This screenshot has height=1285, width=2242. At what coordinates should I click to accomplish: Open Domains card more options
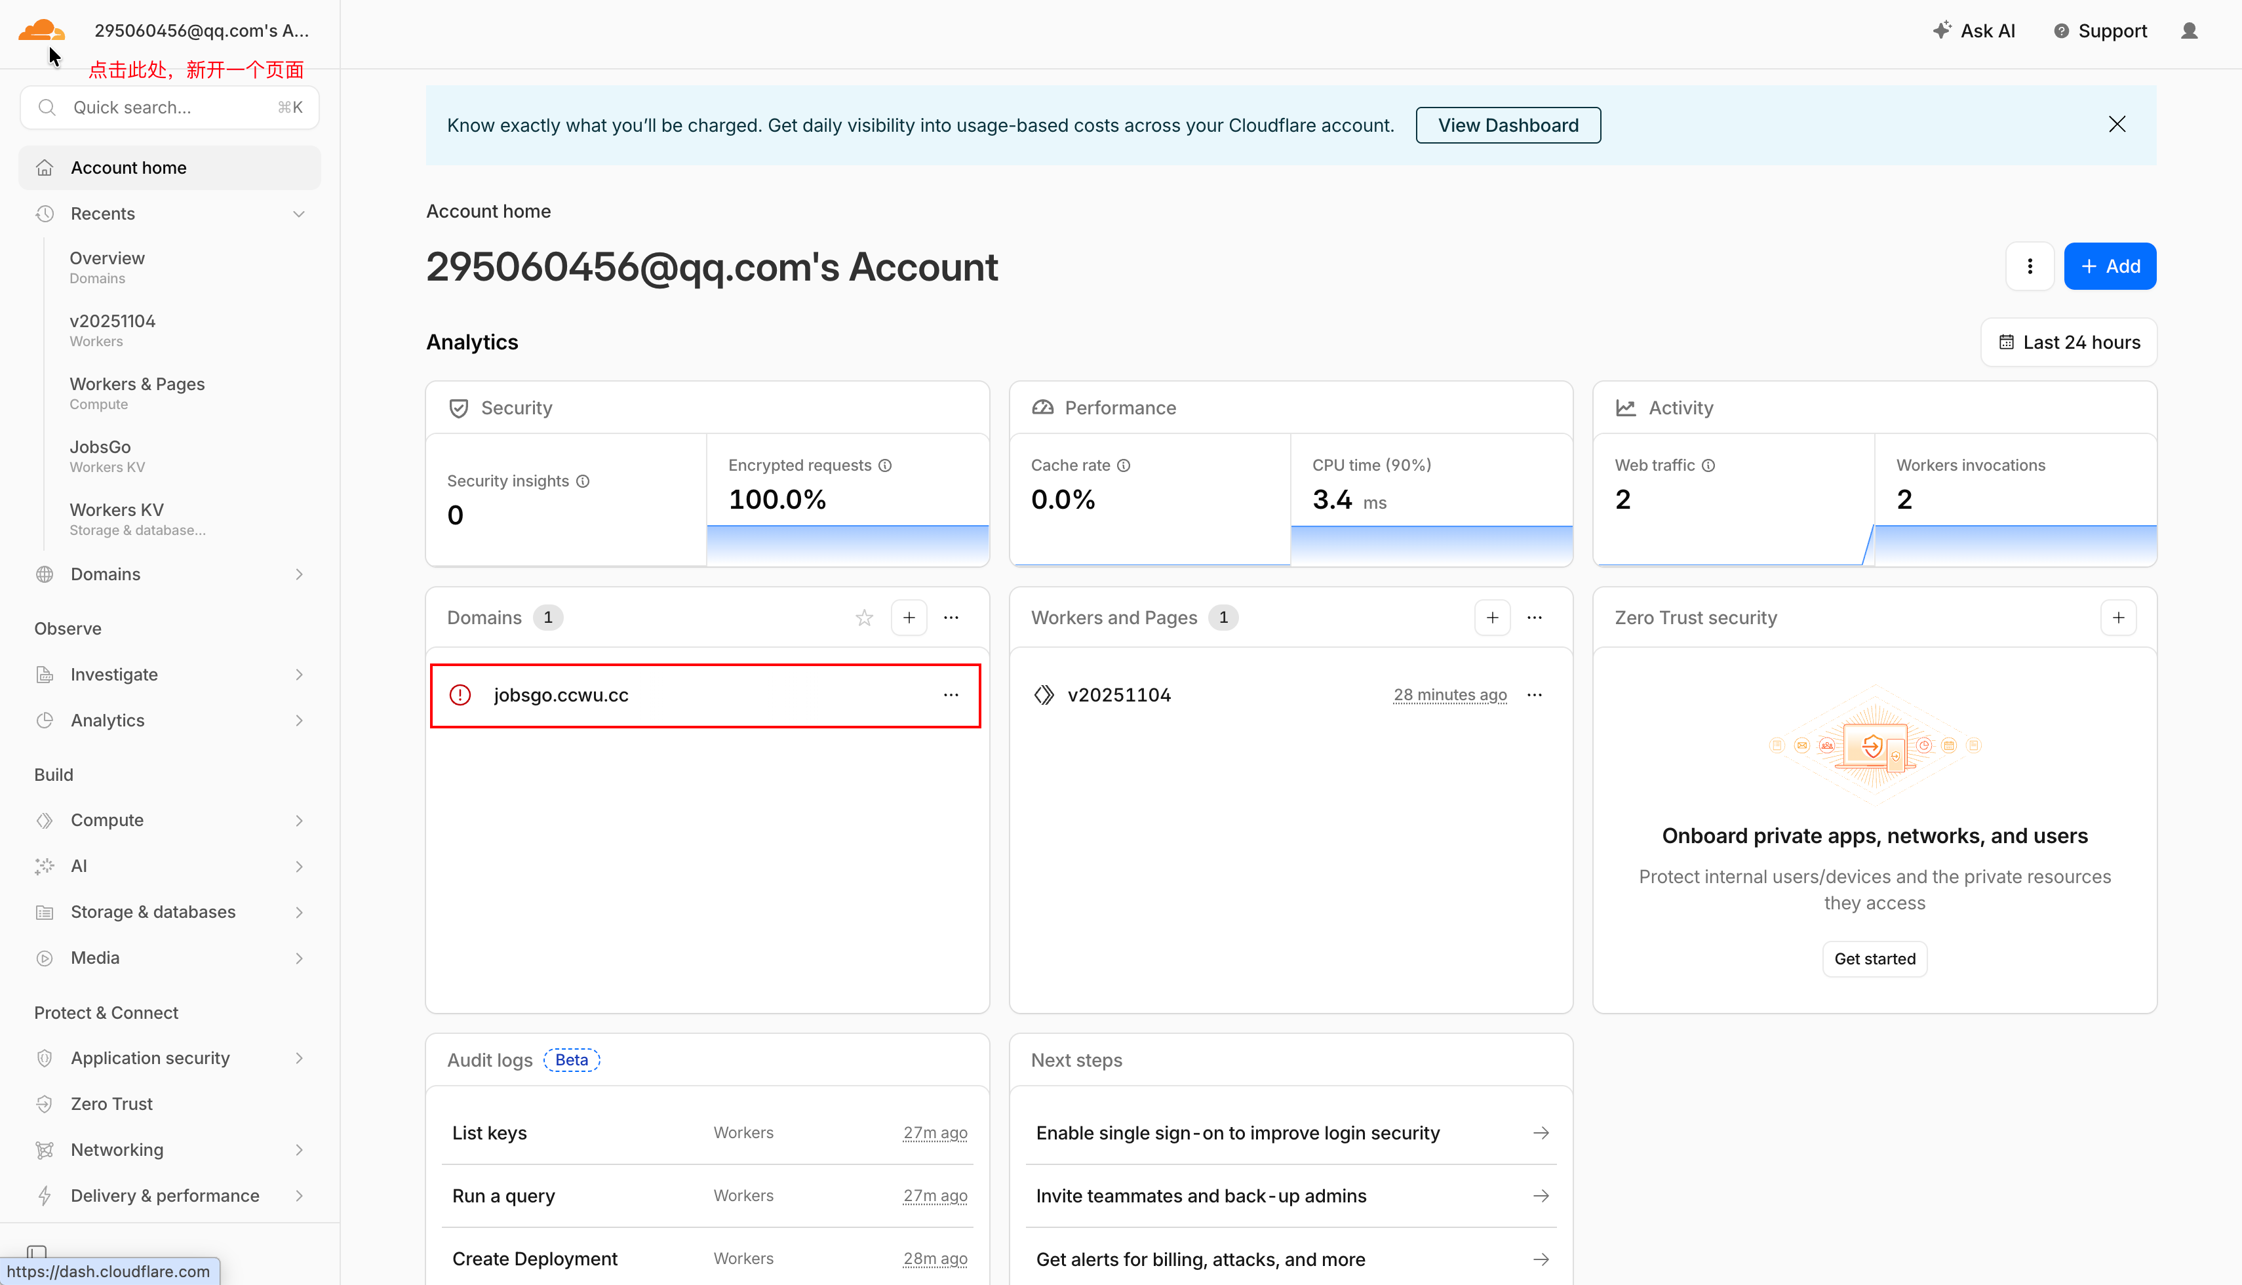951,618
